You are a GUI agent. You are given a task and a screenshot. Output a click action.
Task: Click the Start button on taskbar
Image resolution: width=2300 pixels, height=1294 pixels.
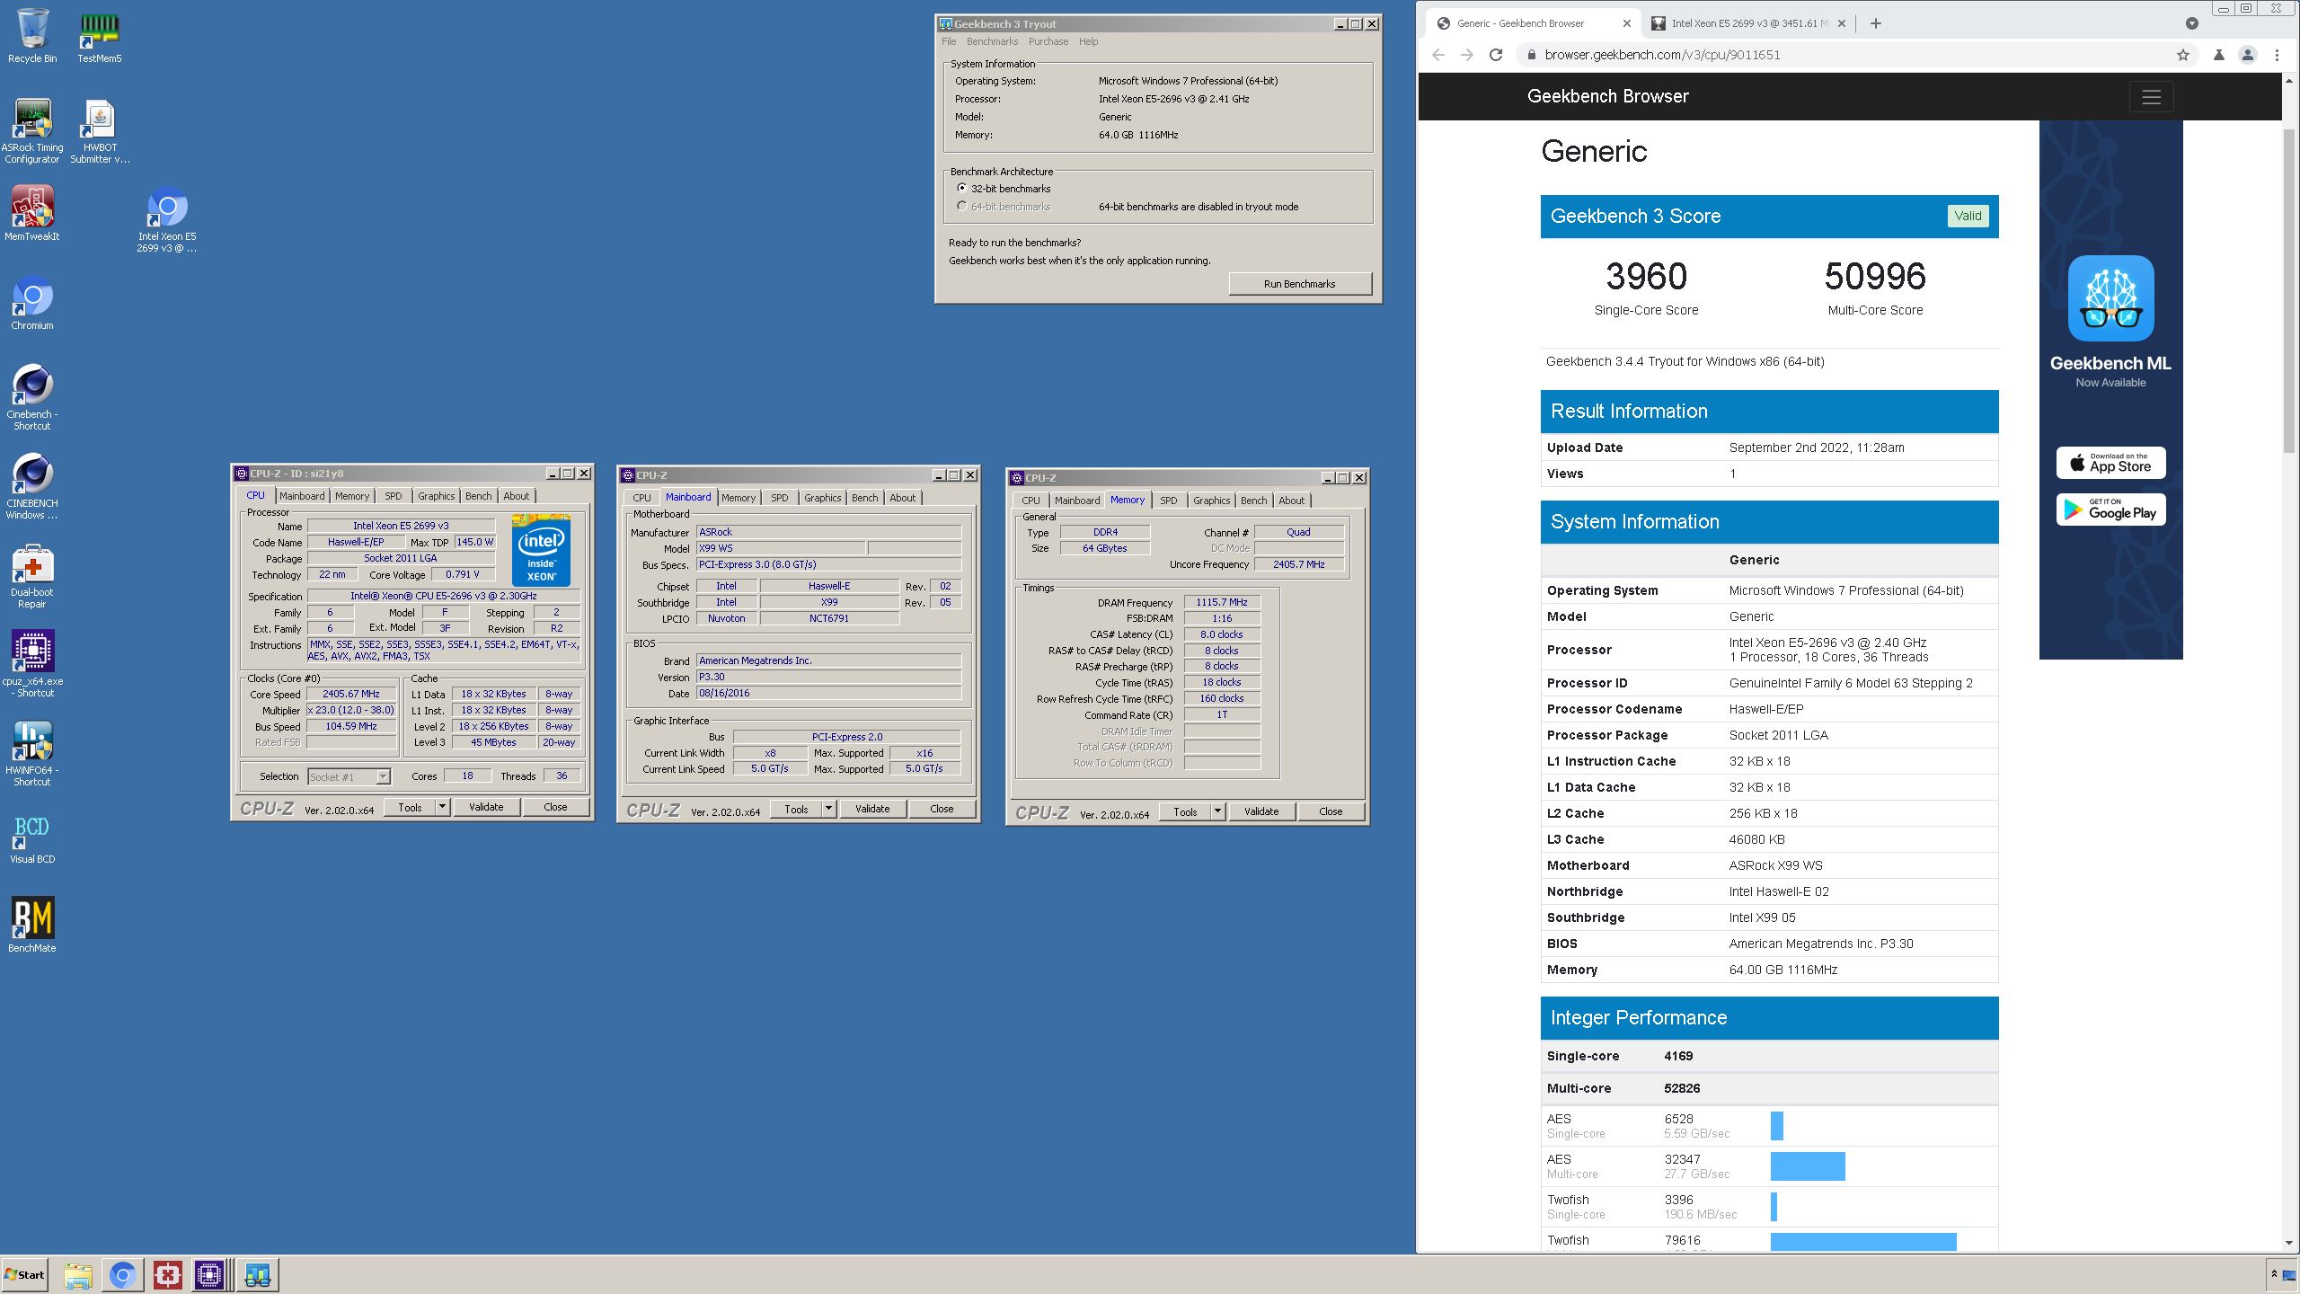point(24,1274)
